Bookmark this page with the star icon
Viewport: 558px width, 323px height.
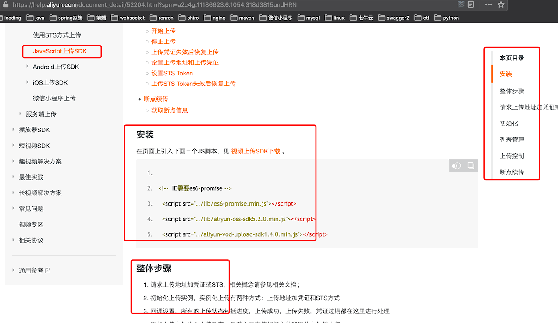[x=501, y=4]
